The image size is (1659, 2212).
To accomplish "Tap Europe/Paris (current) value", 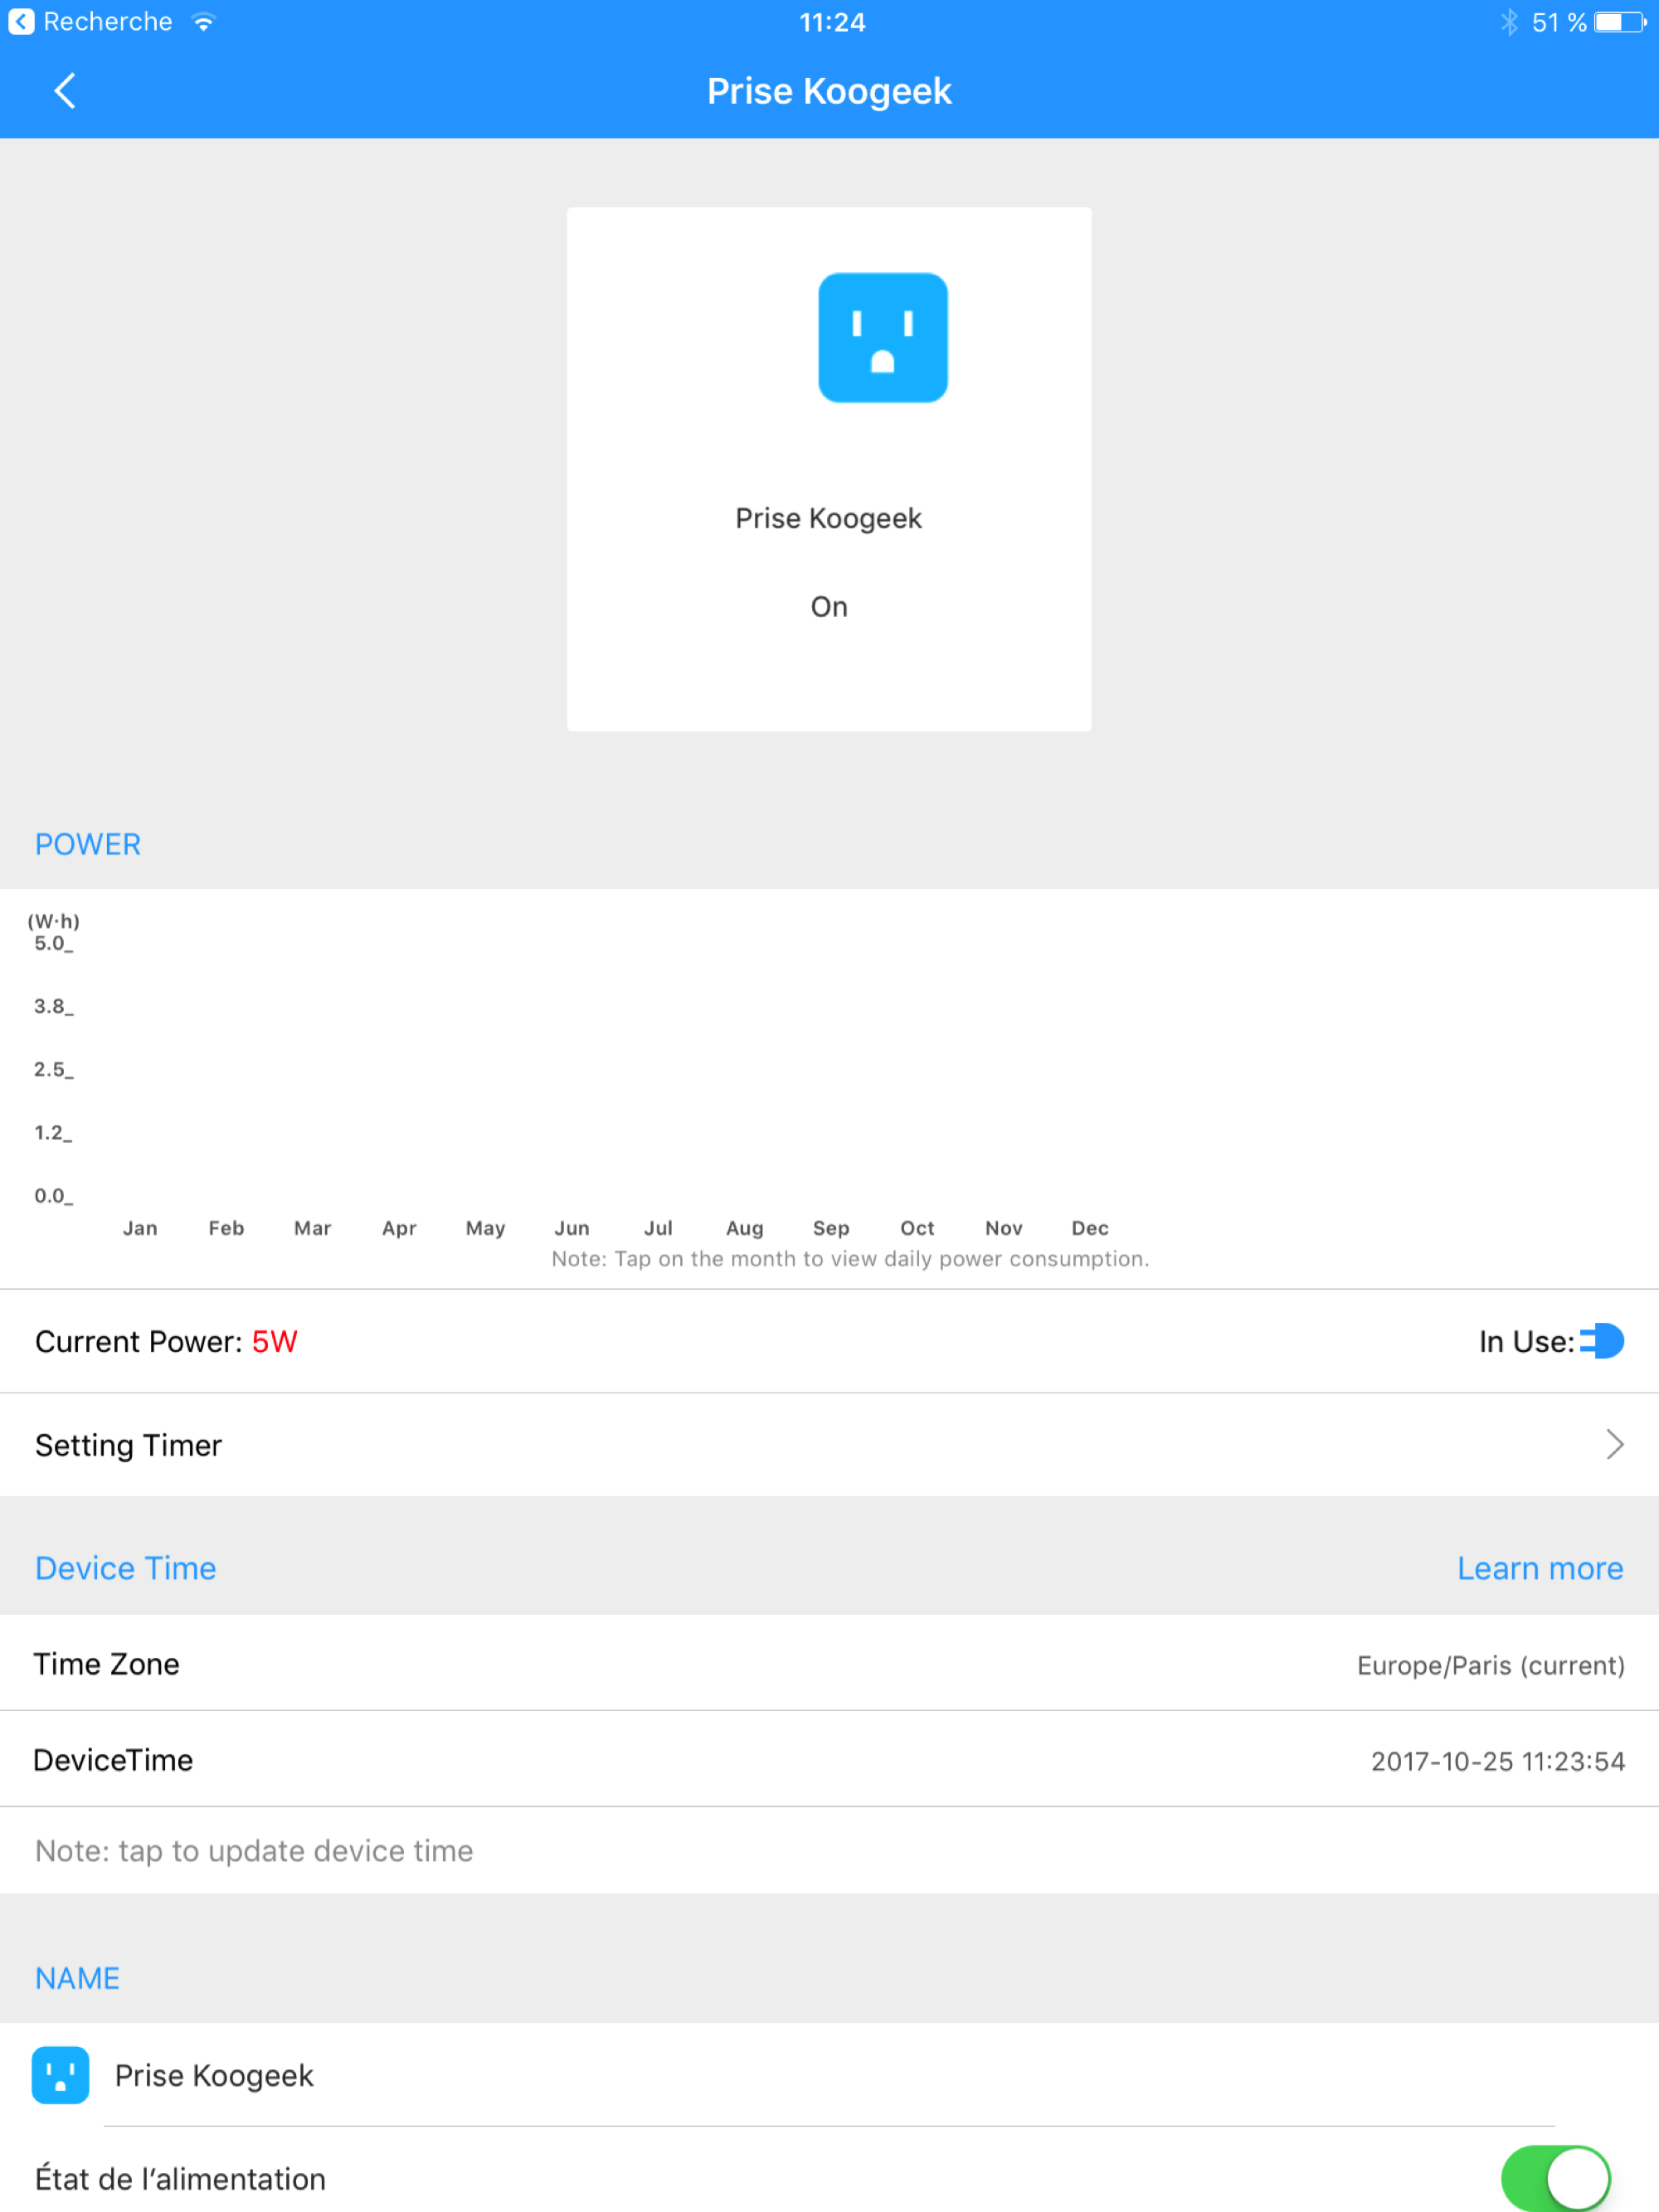I will 1490,1665.
